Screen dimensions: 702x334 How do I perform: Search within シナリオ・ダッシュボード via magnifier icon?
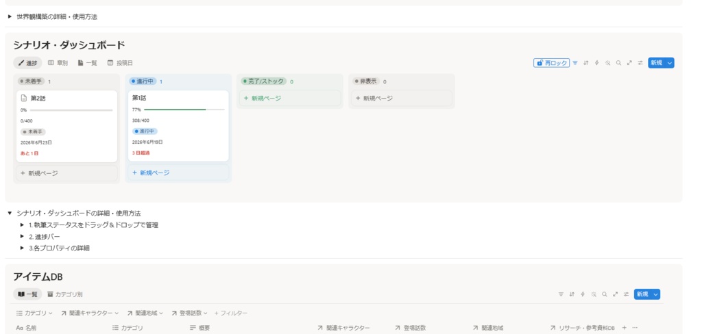619,63
